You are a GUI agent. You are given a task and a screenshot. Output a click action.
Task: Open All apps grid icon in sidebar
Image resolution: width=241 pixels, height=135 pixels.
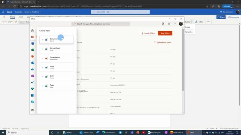coord(32,110)
